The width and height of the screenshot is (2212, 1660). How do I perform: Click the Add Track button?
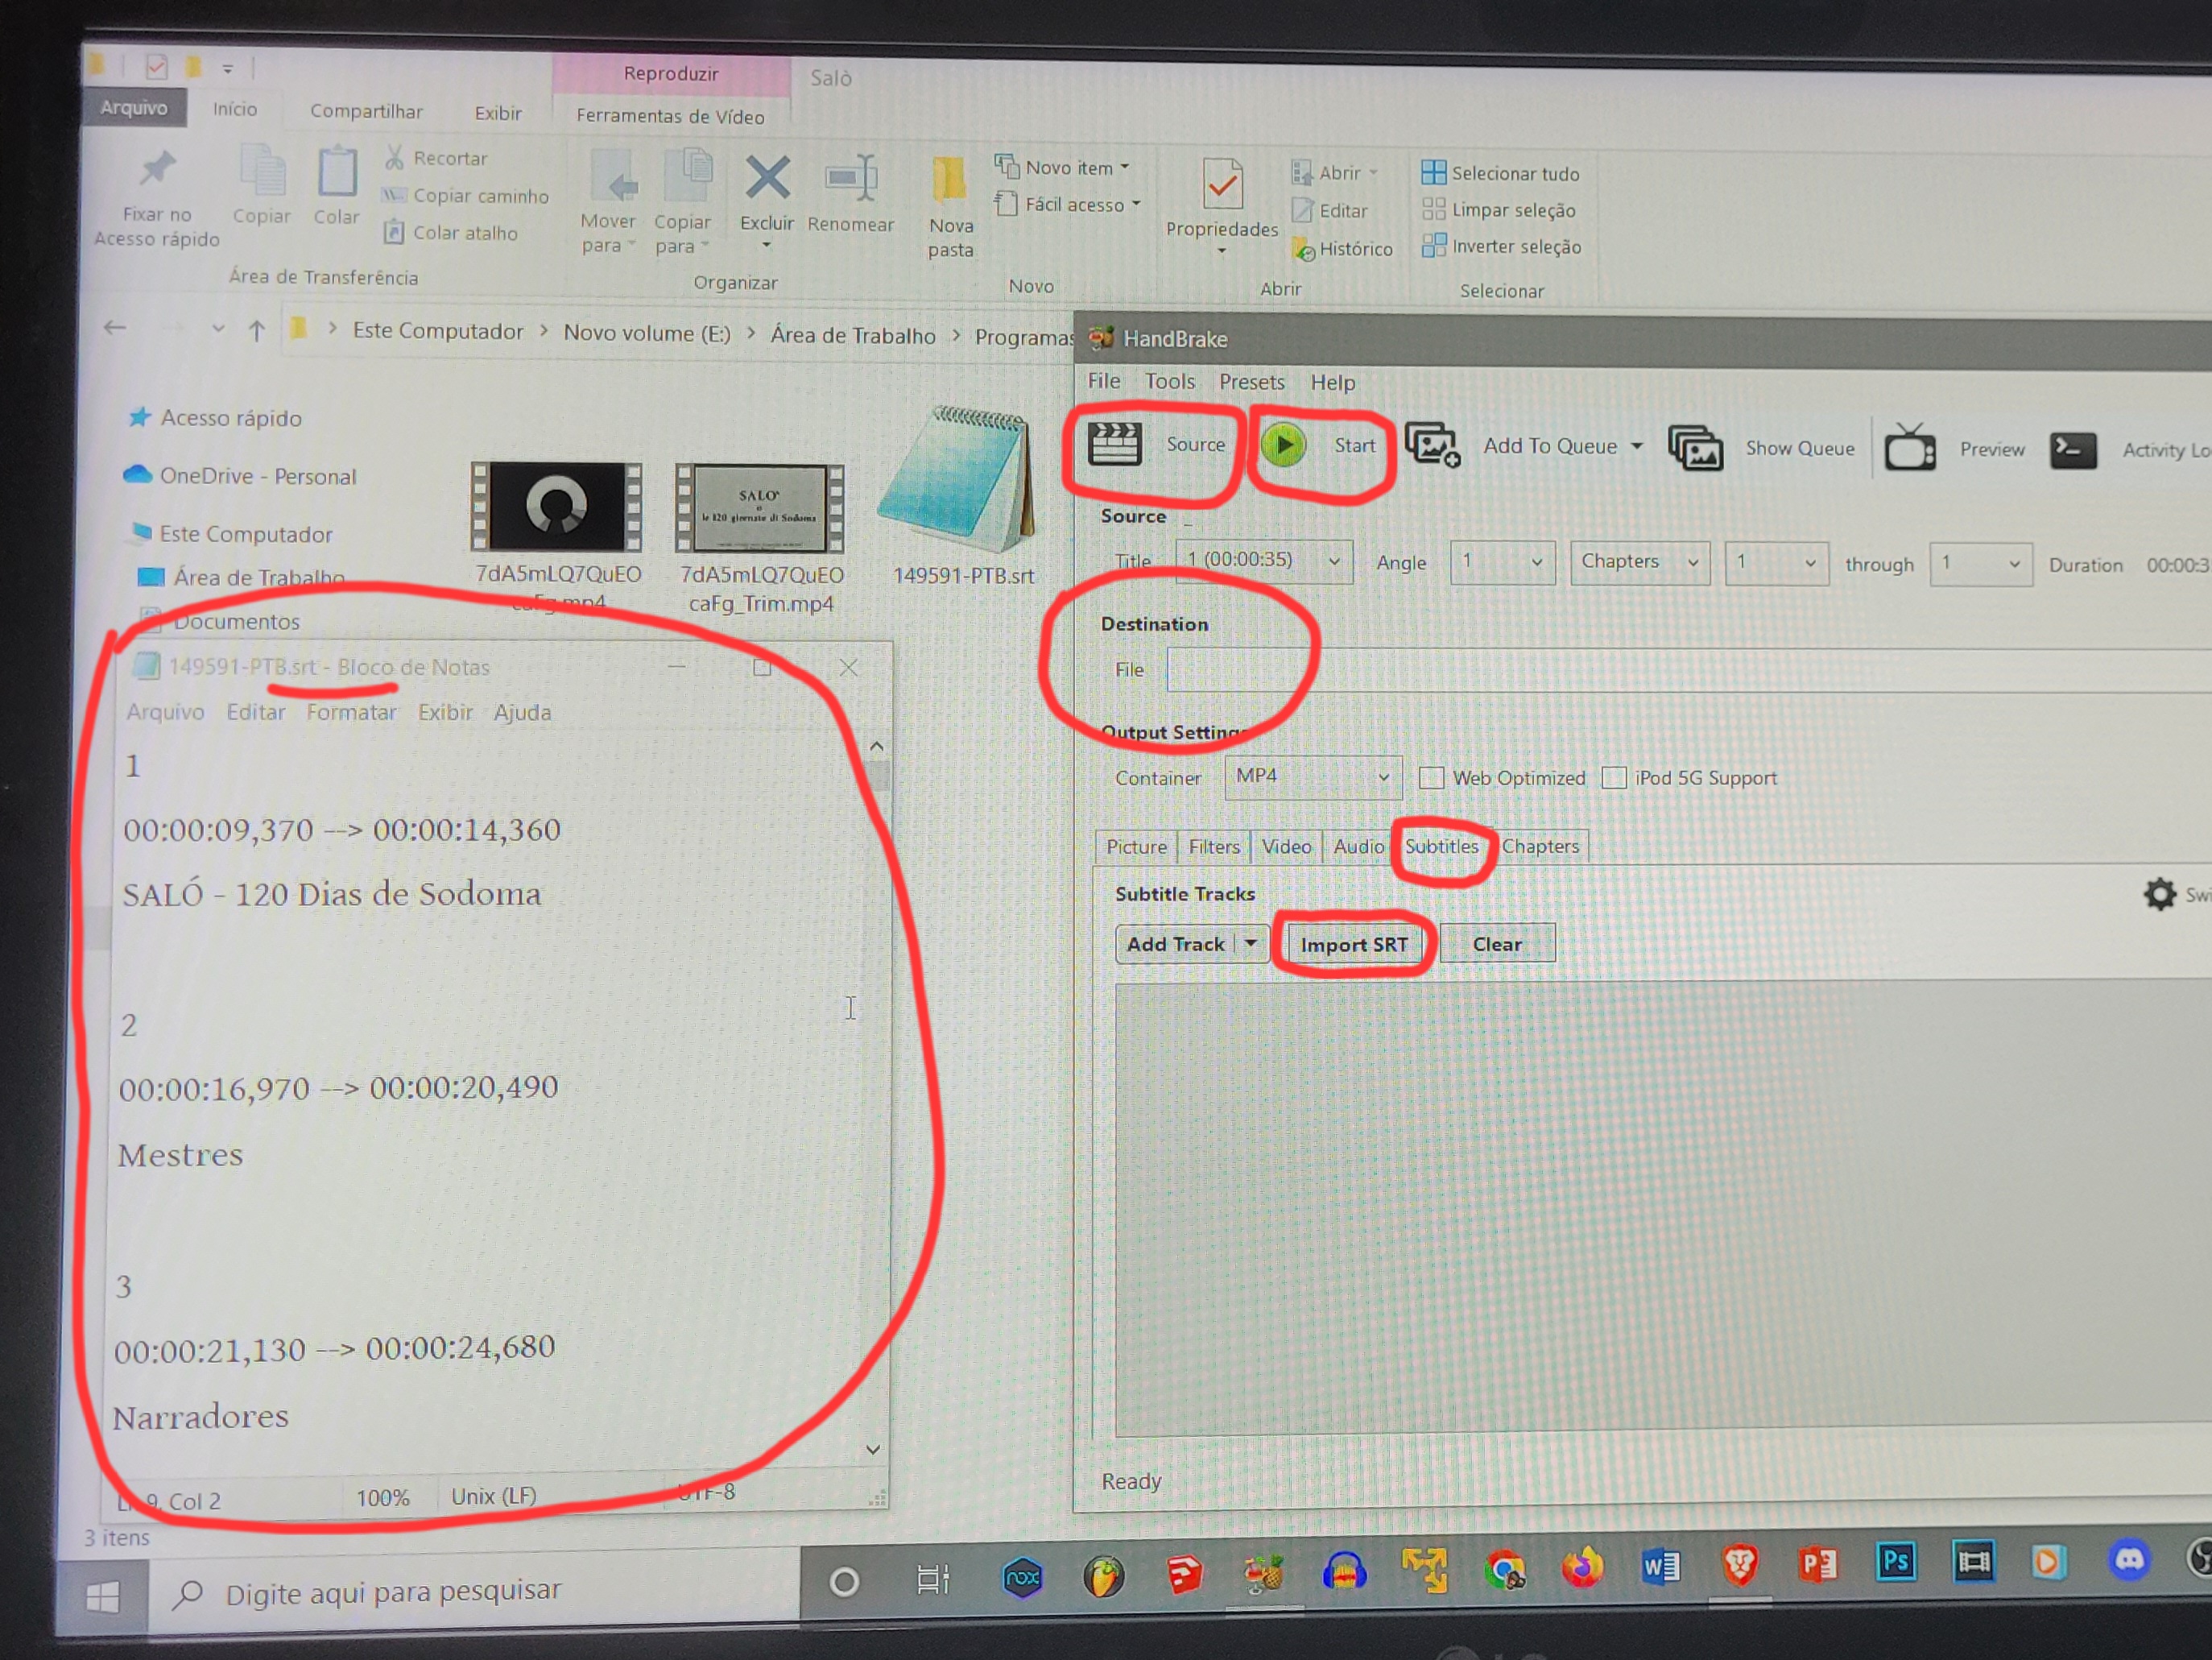click(x=1175, y=943)
